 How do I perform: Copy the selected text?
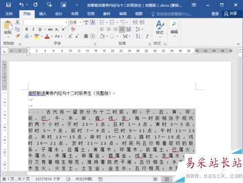pyautogui.click(x=17, y=29)
